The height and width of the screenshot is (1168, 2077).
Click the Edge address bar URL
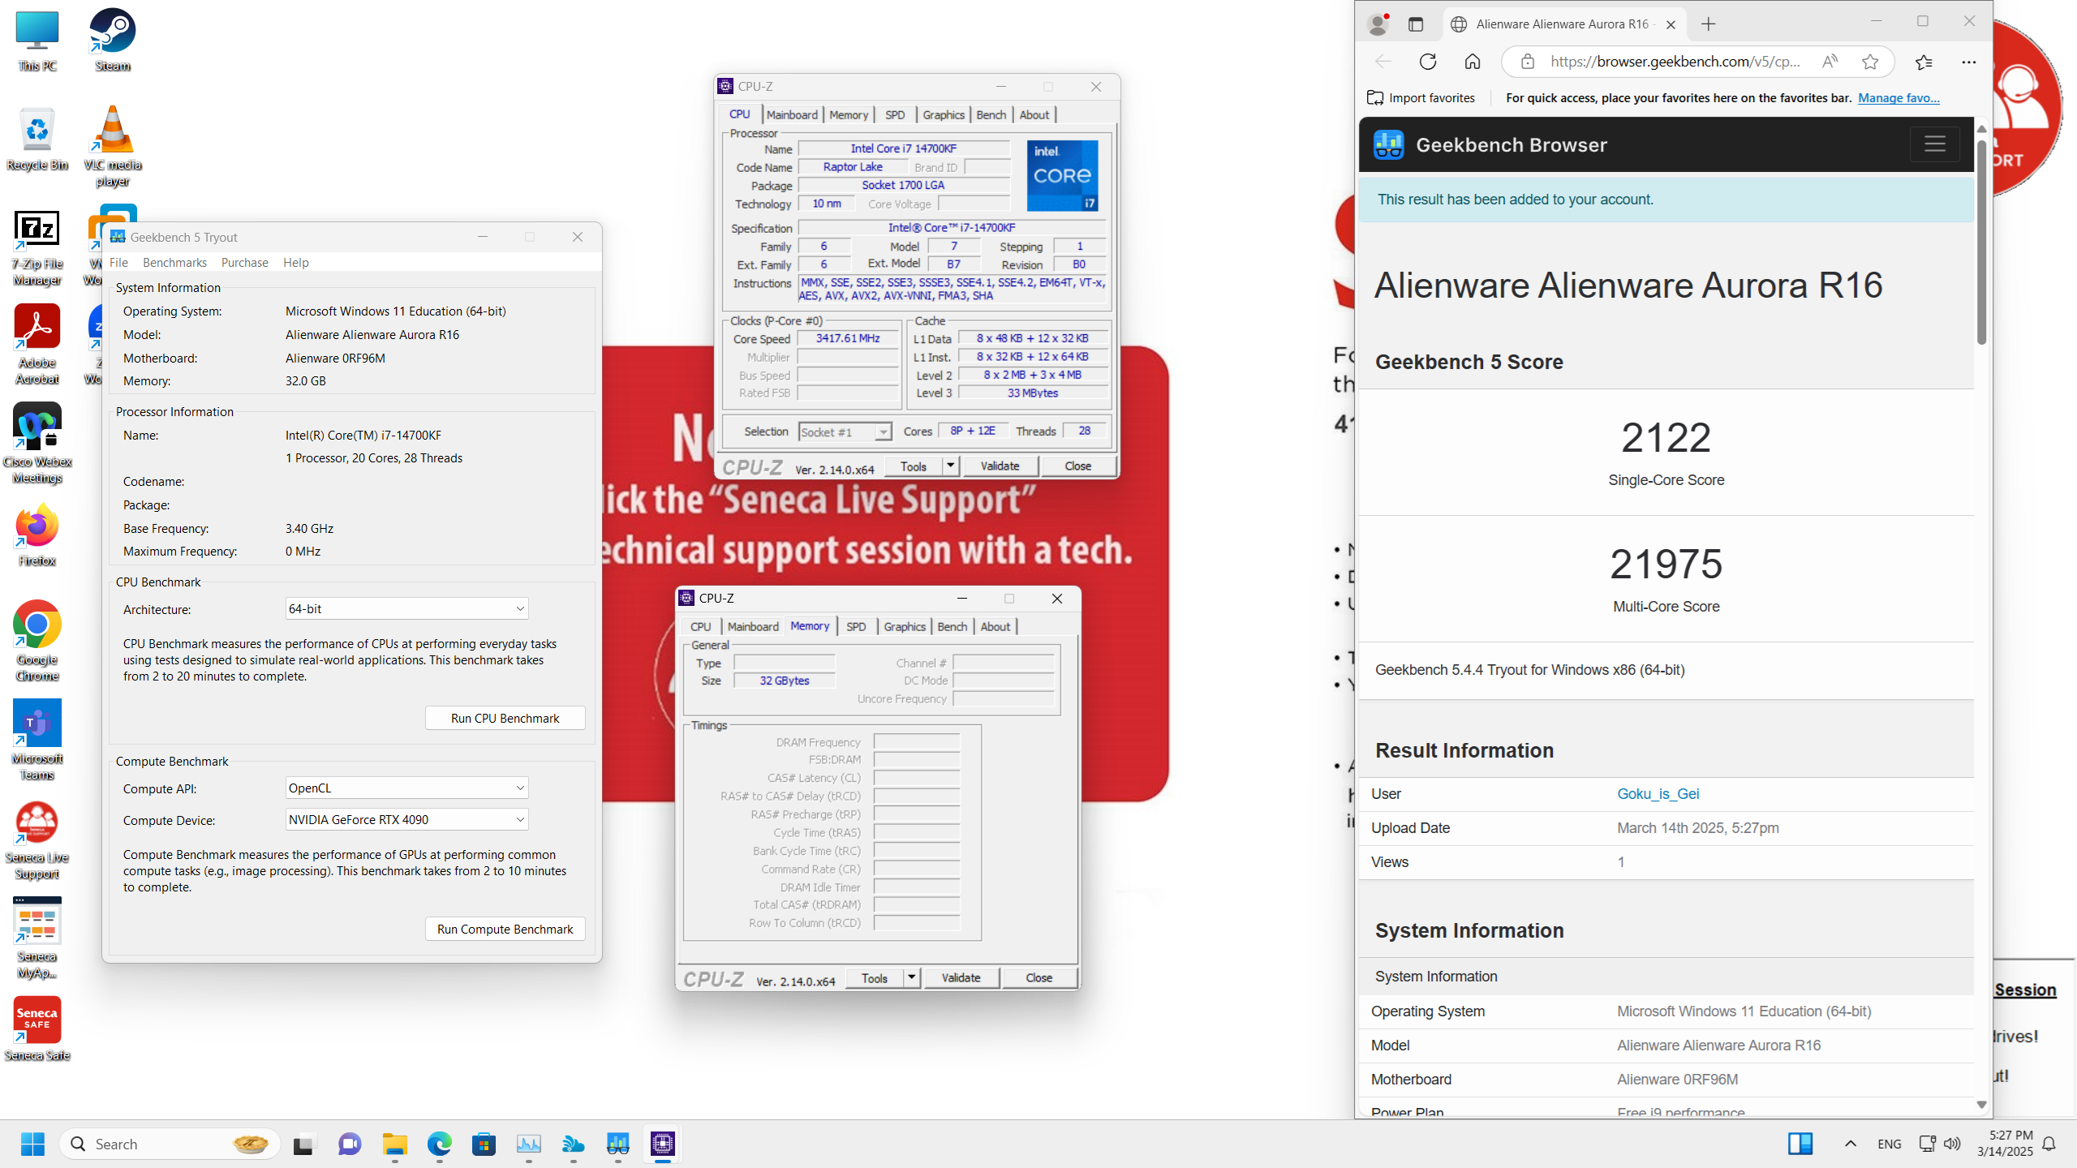coord(1674,62)
